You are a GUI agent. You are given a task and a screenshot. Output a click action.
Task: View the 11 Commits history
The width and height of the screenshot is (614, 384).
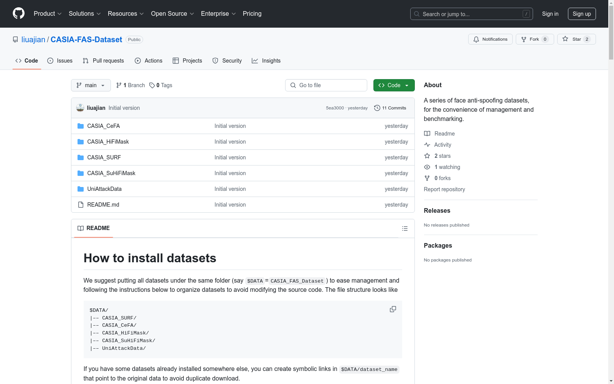(390, 108)
